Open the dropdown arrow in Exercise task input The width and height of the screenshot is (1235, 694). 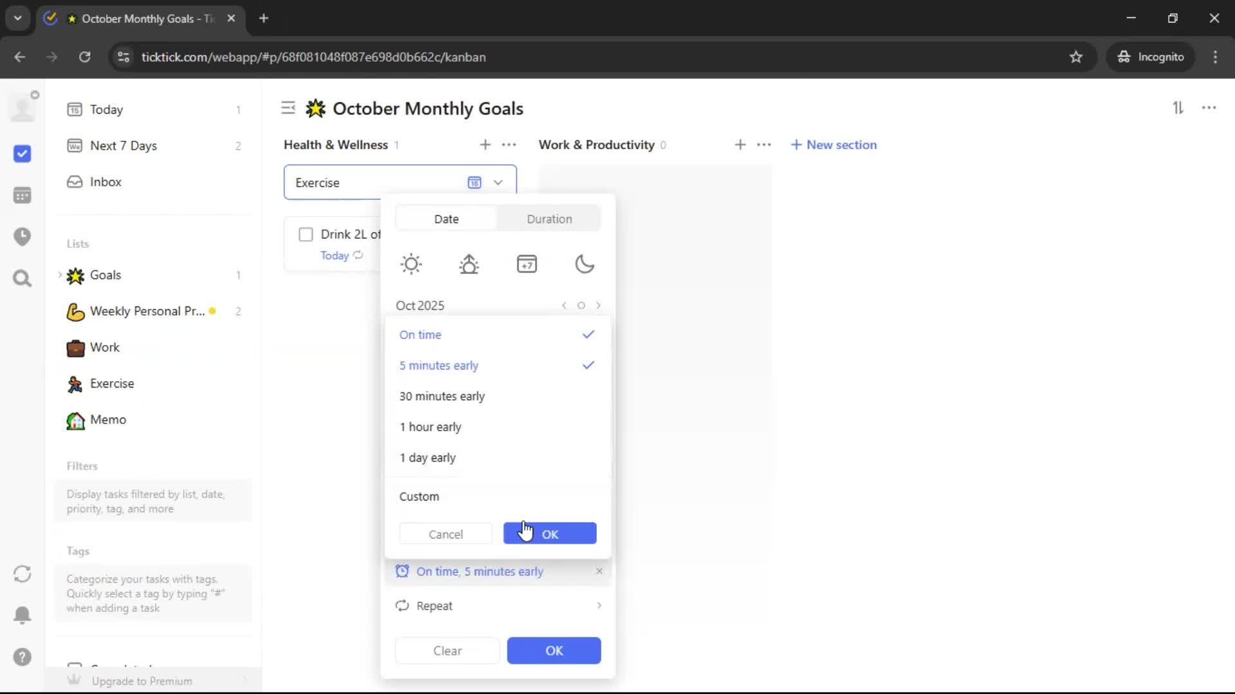pyautogui.click(x=498, y=182)
